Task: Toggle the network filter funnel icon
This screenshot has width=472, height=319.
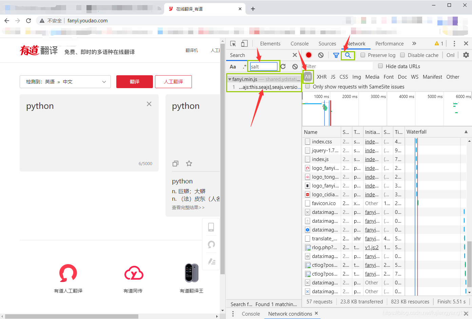Action: (x=336, y=55)
